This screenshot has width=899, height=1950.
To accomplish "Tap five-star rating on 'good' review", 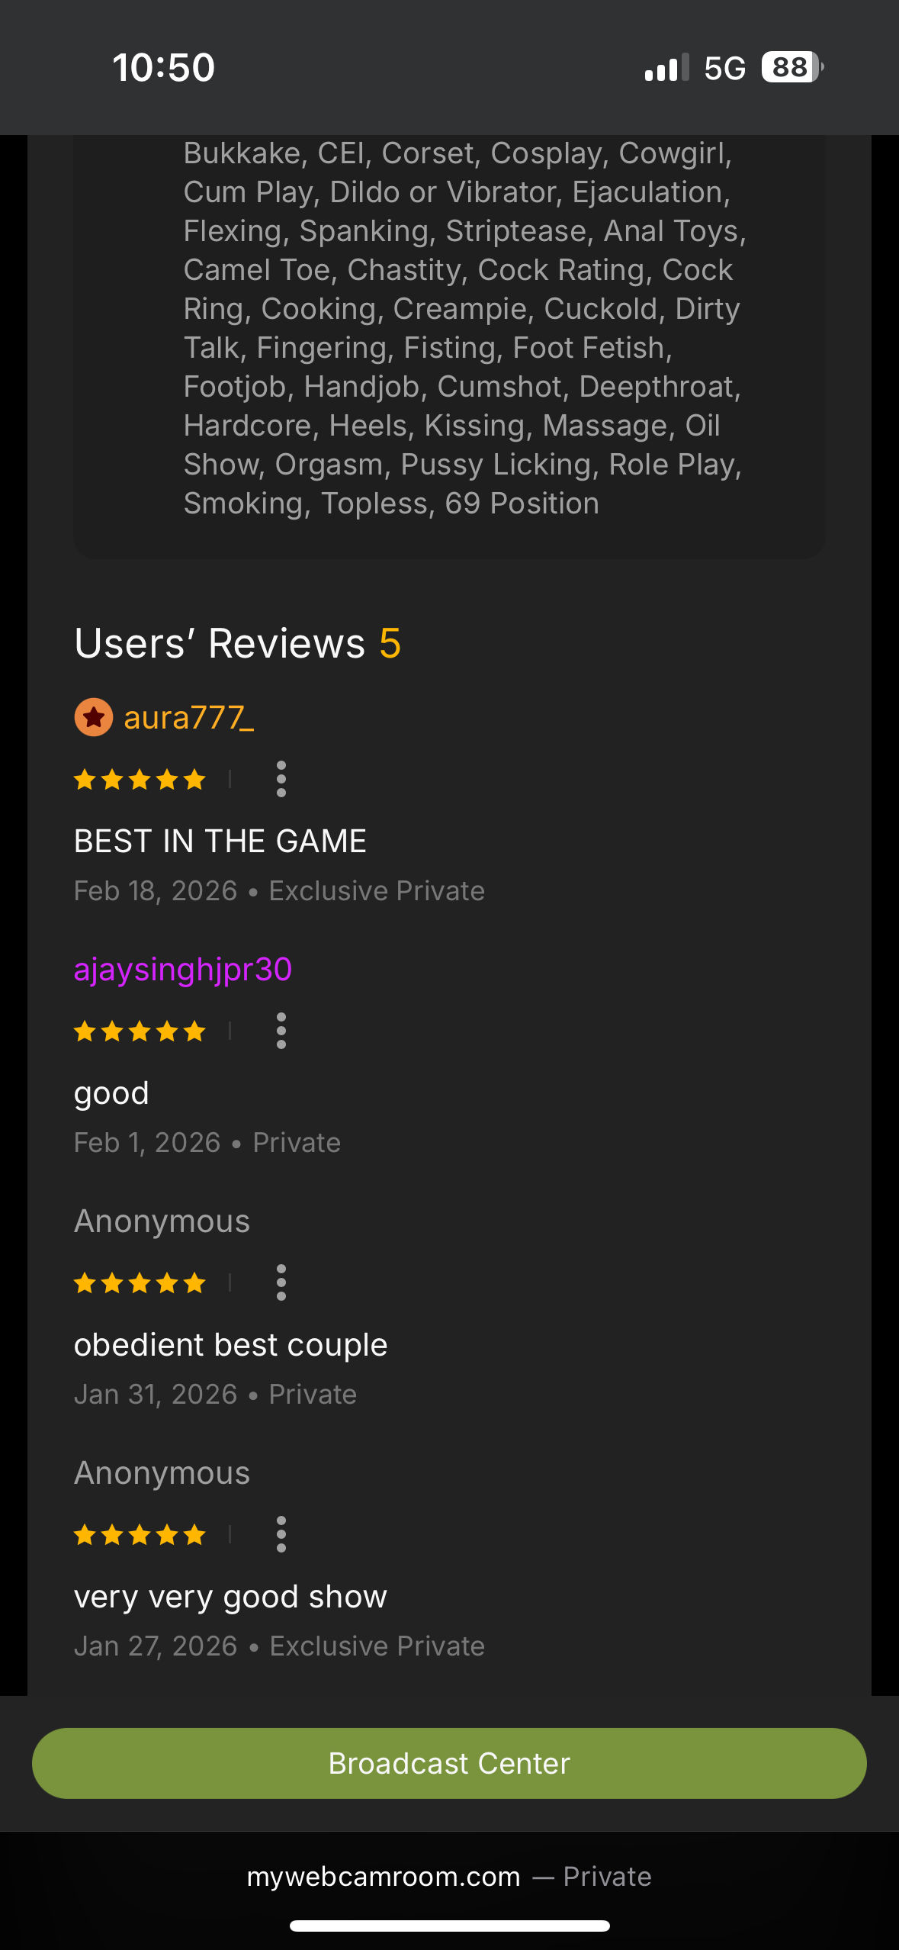I will point(140,1031).
